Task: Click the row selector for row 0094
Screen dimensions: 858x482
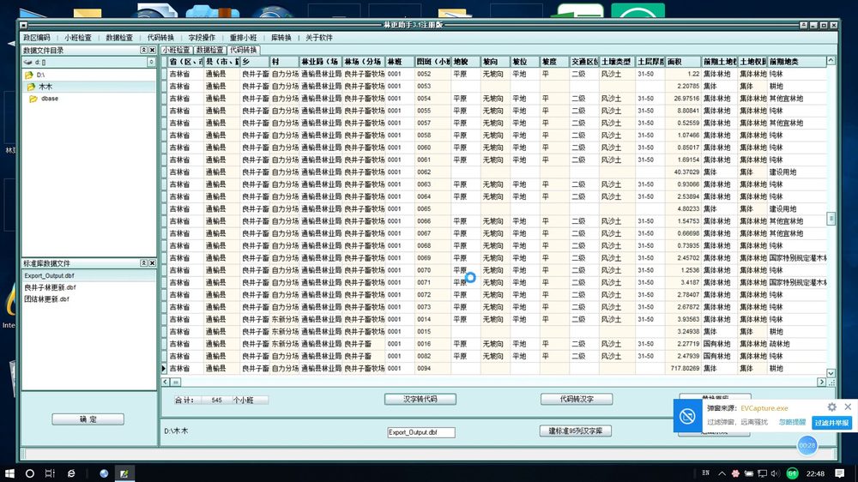Action: pyautogui.click(x=164, y=368)
